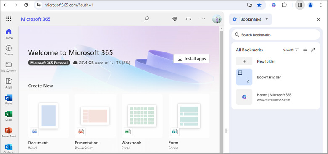Go back using the browser back arrow
Screen dimensions: 328x154
pyautogui.click(x=5, y=5)
